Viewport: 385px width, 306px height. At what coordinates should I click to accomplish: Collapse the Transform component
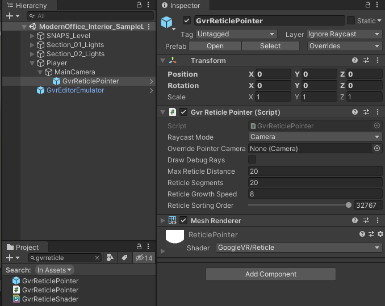(x=162, y=60)
